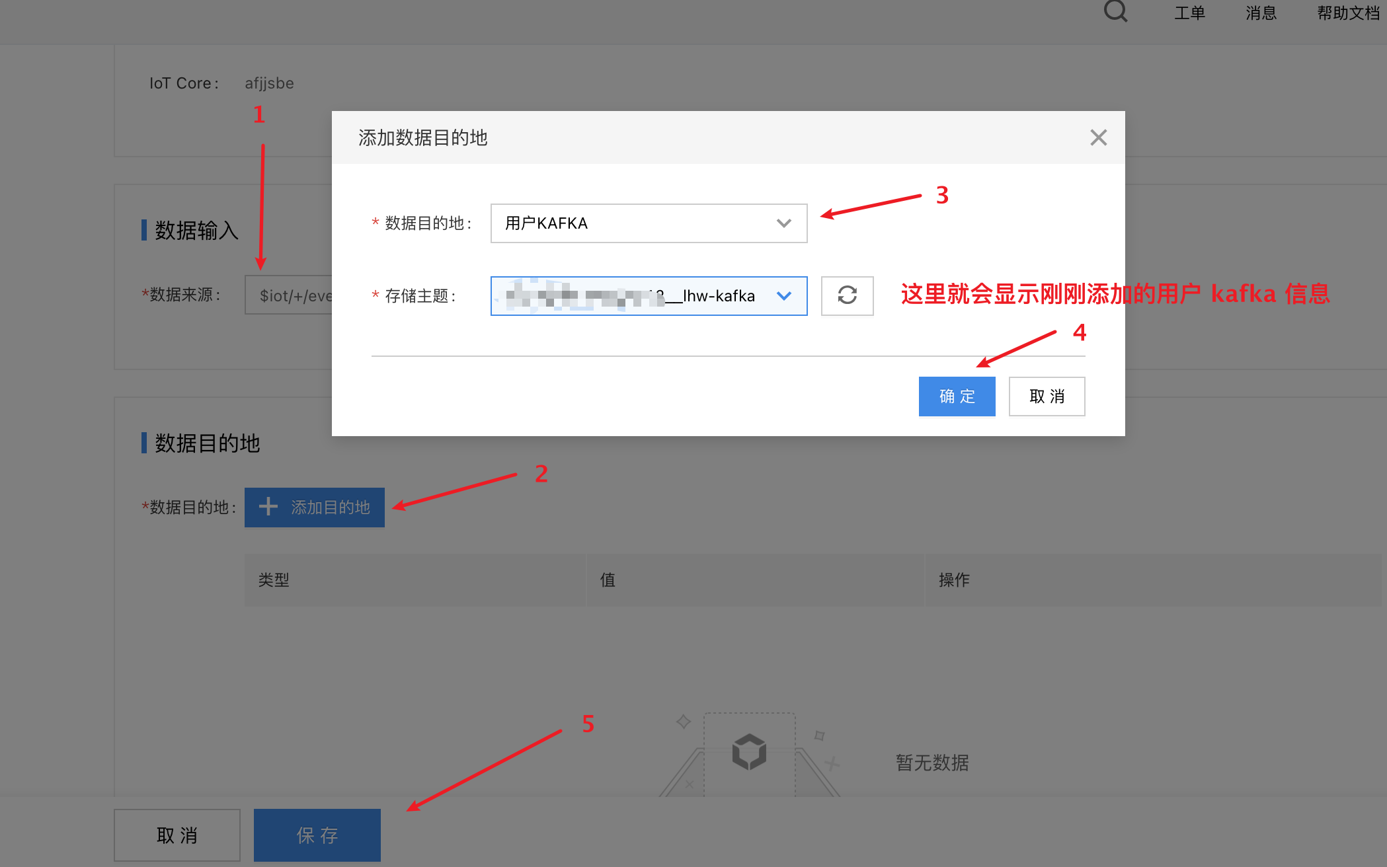The image size is (1387, 867).
Task: Click the 值 table column header
Action: 755,580
